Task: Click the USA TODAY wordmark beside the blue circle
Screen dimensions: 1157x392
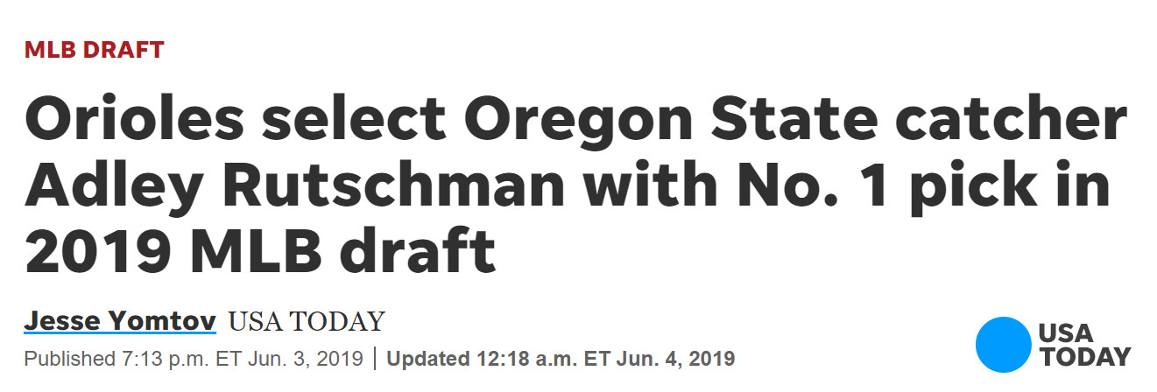Action: (x=1084, y=345)
